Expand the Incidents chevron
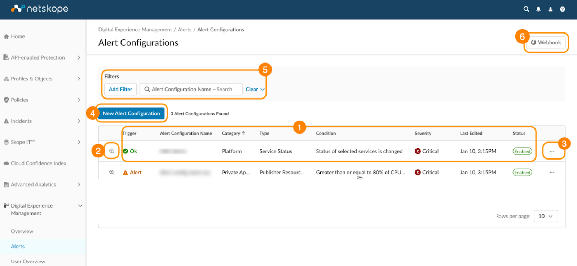Viewport: 577px width, 266px height. pyautogui.click(x=79, y=121)
